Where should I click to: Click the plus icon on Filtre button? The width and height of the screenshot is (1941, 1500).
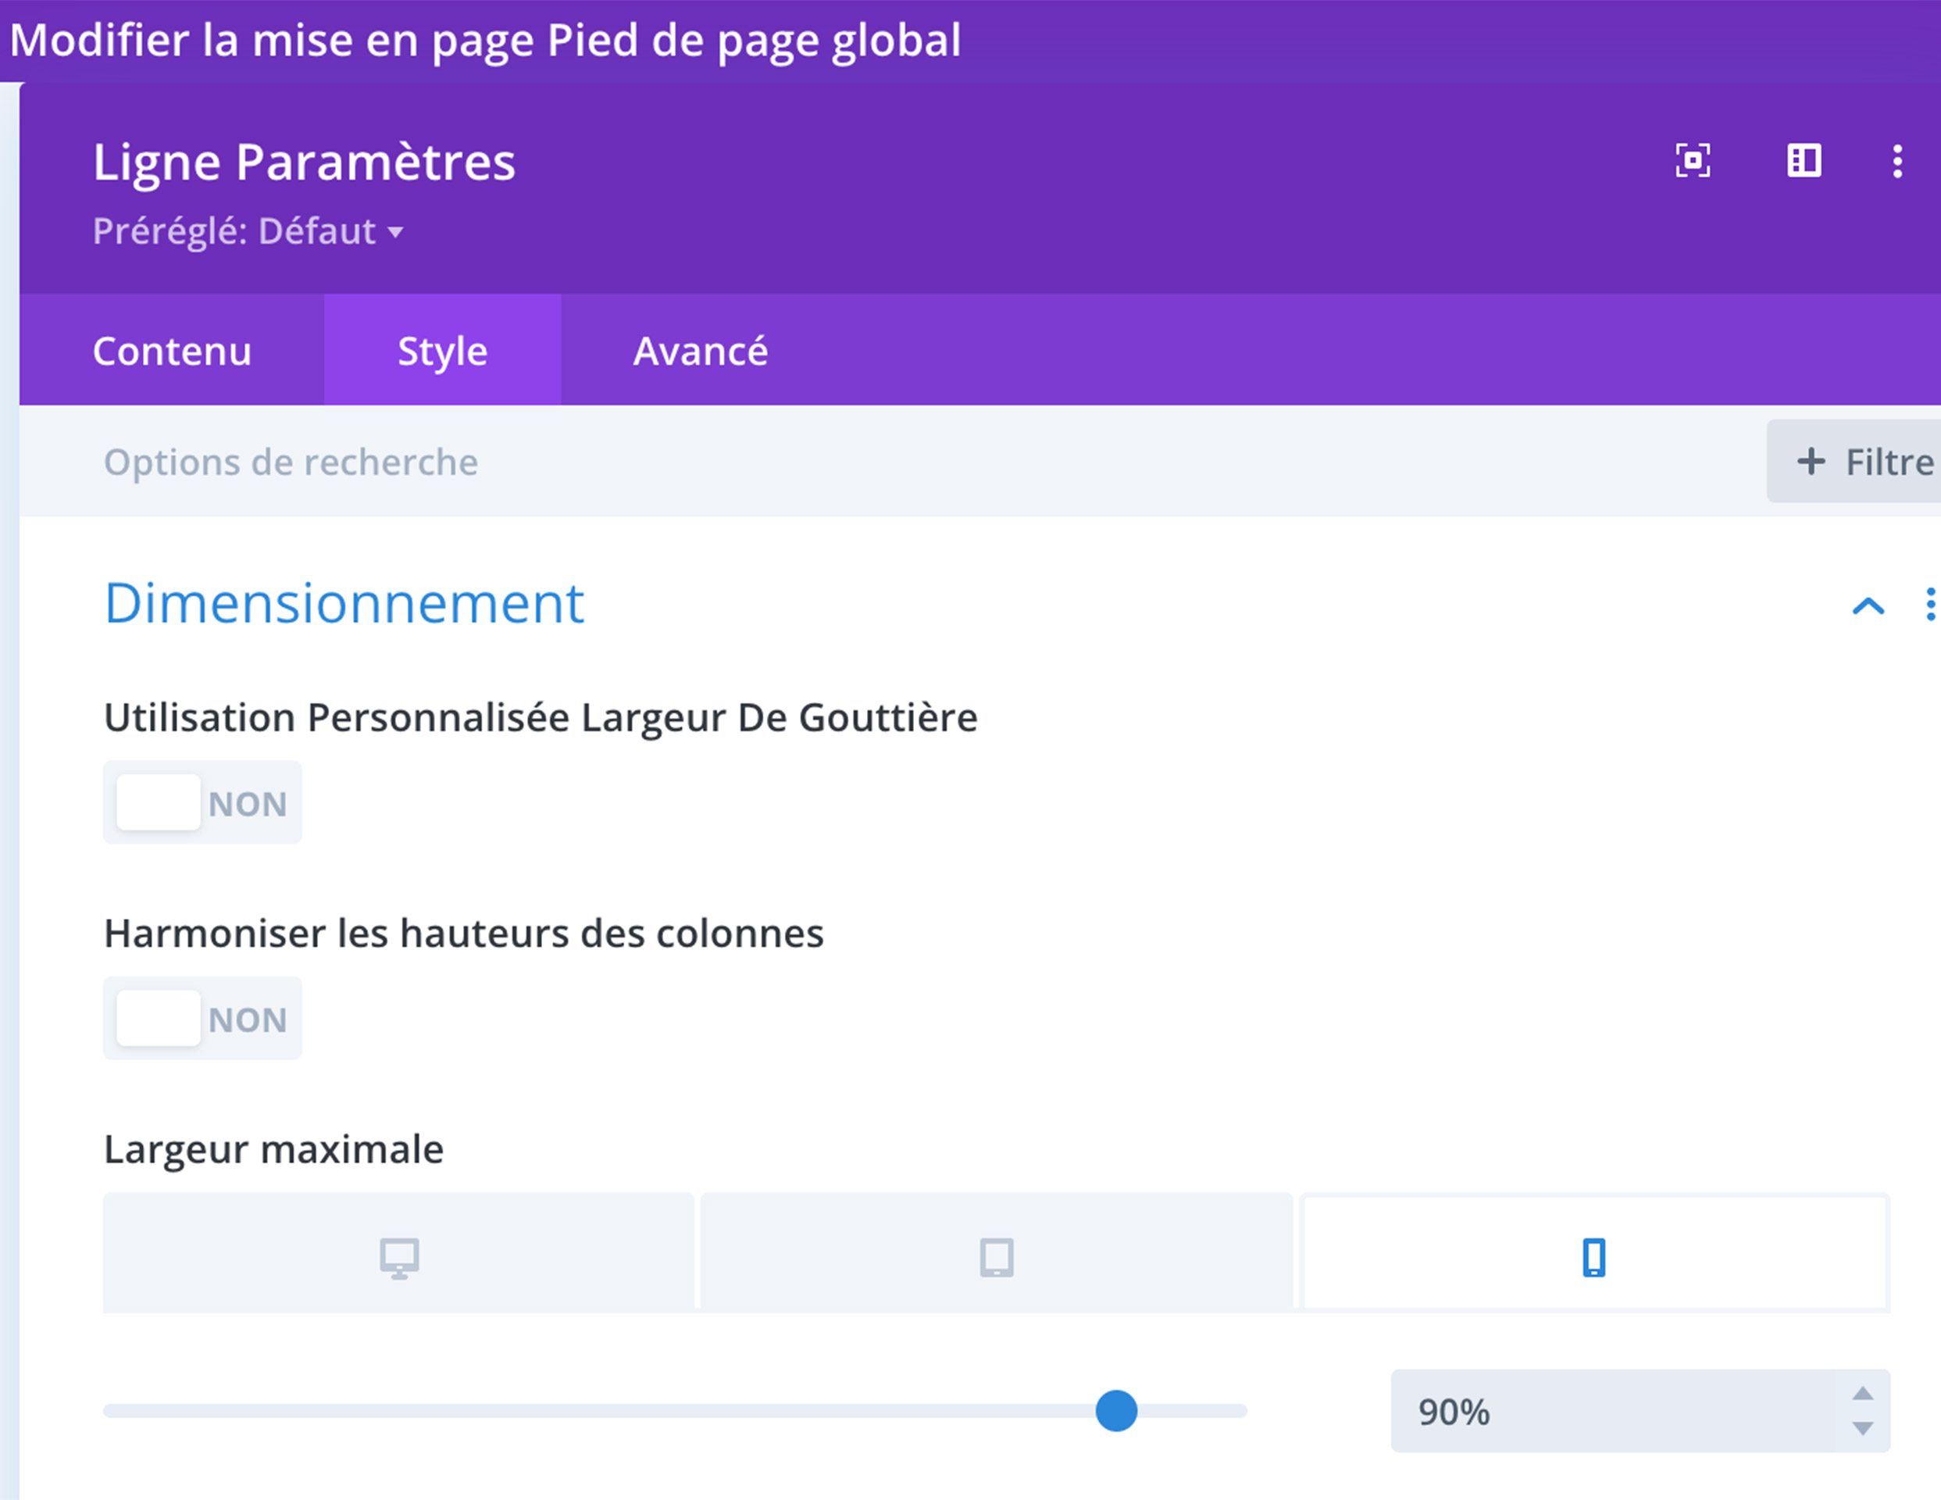click(x=1811, y=462)
